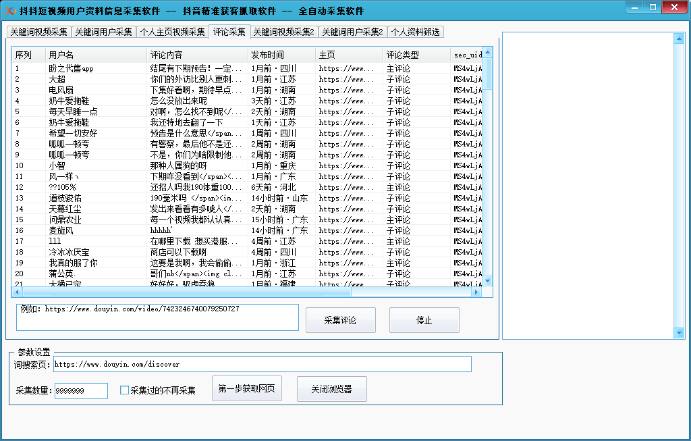Click the table's scroll left arrow

click(17, 292)
